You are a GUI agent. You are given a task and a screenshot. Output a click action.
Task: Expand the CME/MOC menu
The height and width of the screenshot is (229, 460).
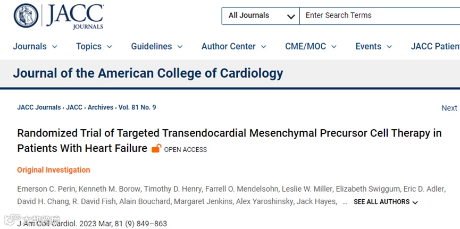click(x=311, y=47)
